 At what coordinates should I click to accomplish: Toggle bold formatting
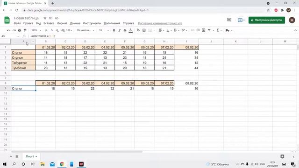(114, 30)
